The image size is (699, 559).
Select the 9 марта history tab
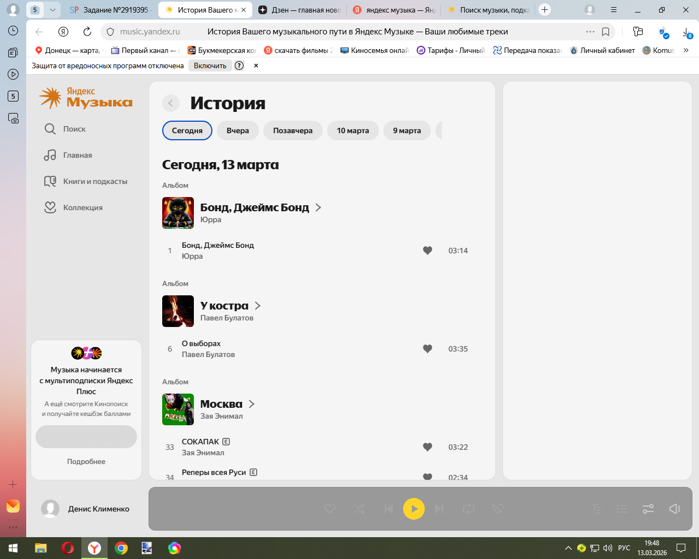tap(407, 130)
